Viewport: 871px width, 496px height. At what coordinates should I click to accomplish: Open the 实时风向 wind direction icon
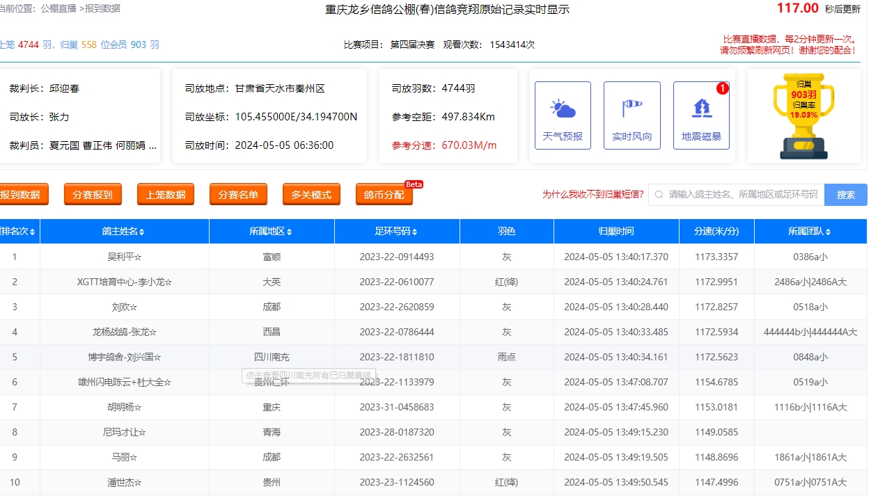[631, 115]
